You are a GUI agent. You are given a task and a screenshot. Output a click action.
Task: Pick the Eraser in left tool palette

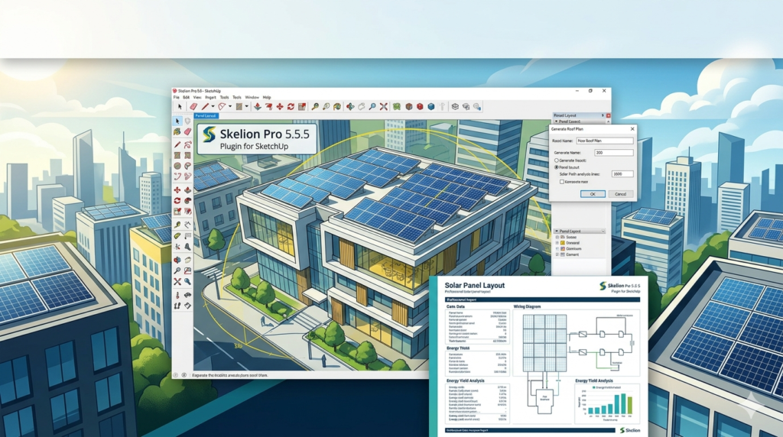pyautogui.click(x=188, y=131)
